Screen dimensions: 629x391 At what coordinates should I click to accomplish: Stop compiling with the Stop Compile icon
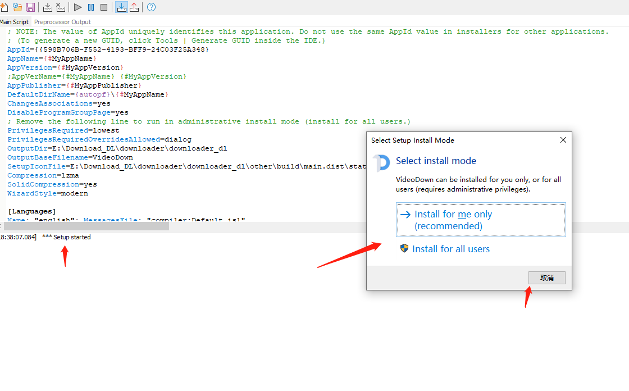tap(61, 7)
